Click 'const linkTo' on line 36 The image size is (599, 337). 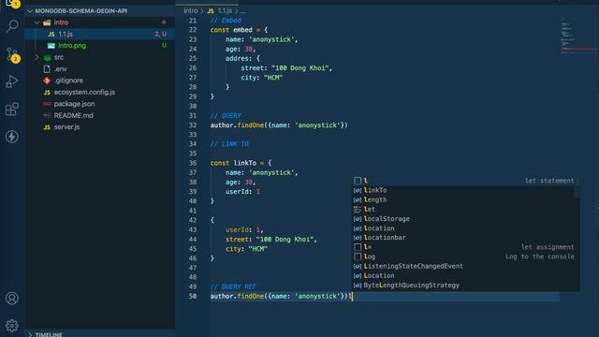[233, 163]
